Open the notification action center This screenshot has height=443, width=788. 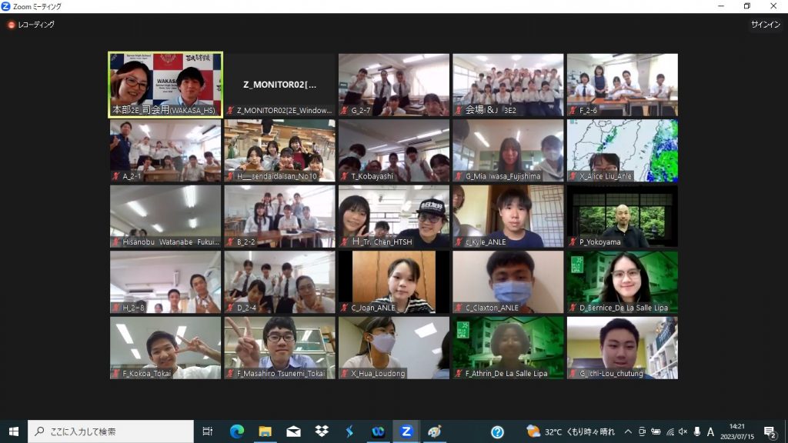point(769,431)
